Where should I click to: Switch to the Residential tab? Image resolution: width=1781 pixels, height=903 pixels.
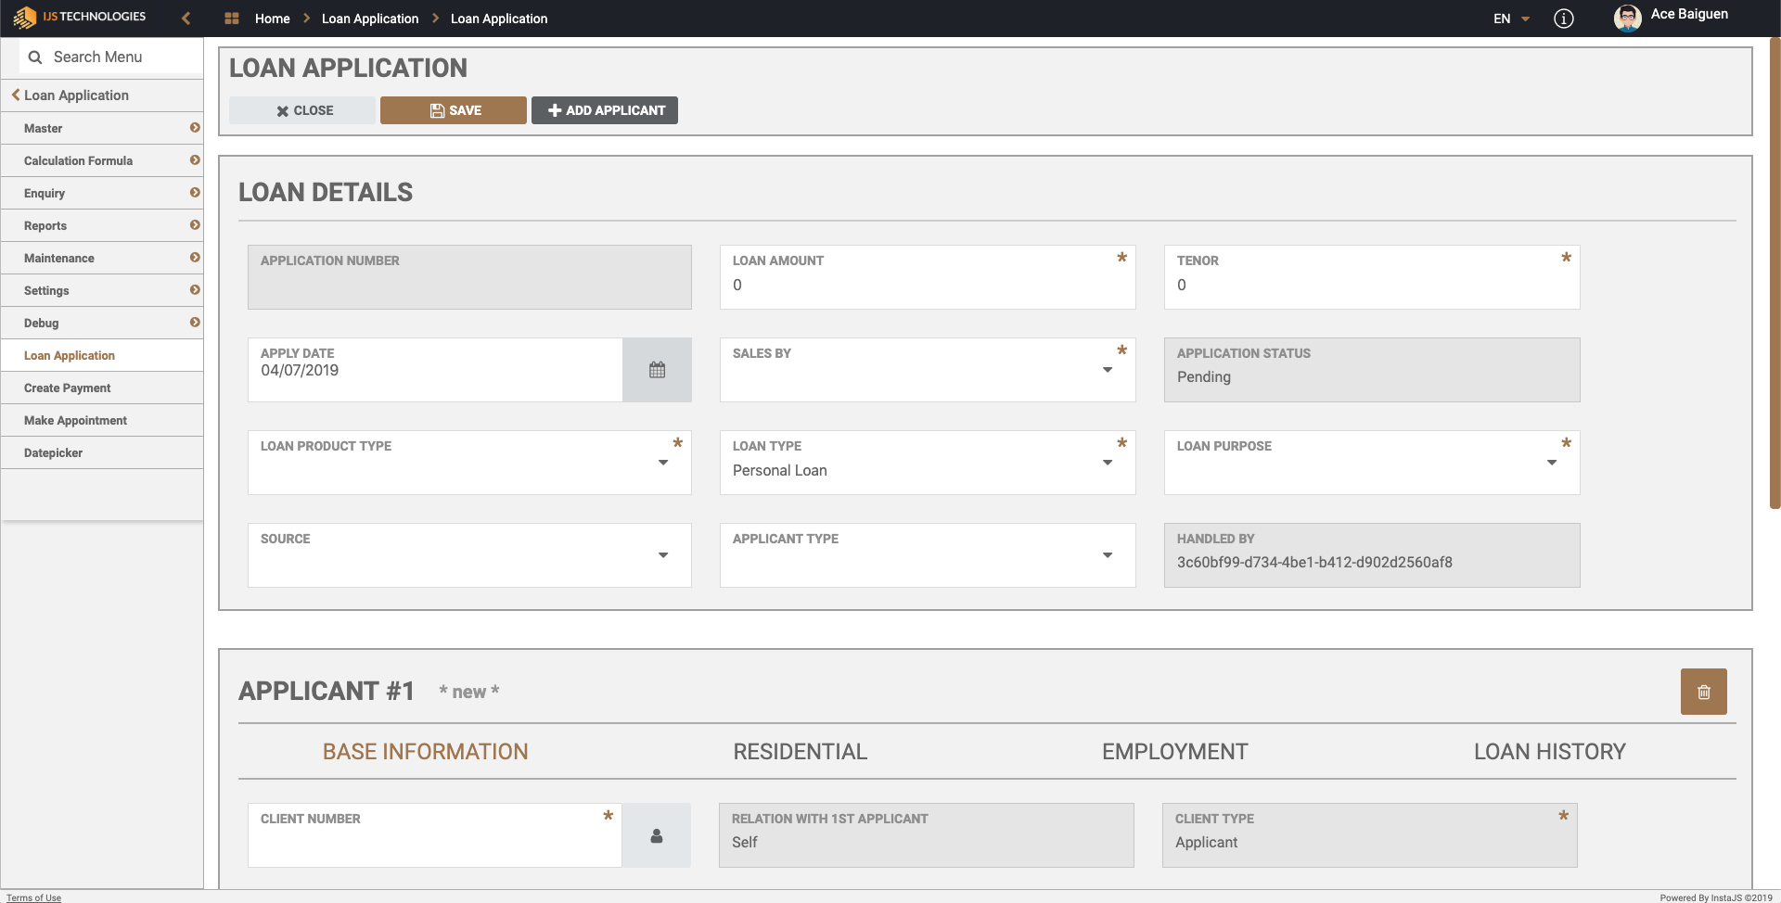[x=800, y=752]
